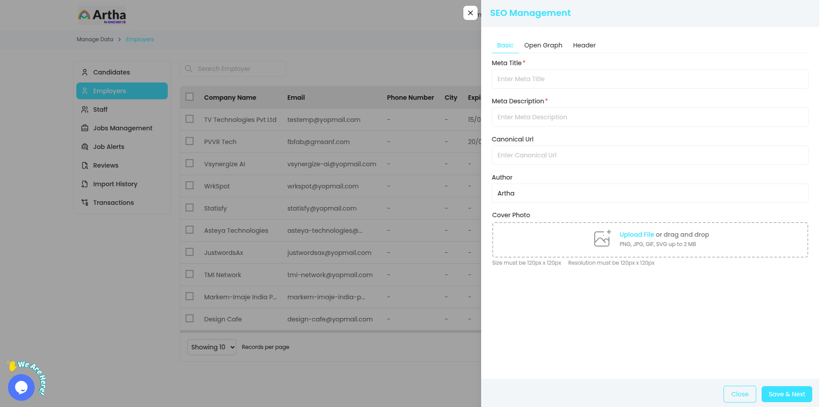
Task: Open the chat support bubble
Action: [x=21, y=387]
